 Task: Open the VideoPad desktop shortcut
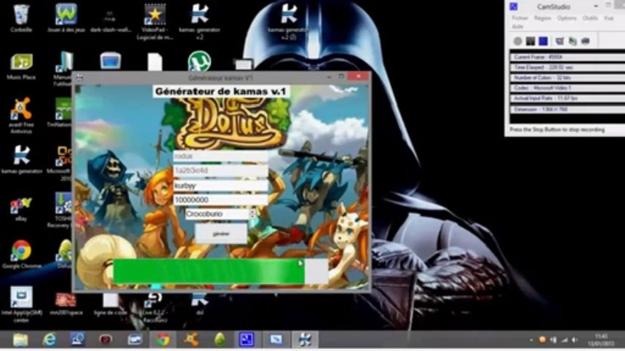tap(155, 20)
